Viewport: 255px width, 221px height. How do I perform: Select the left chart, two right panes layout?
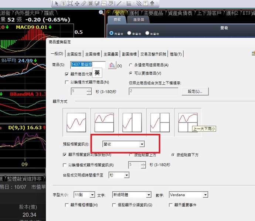click(160, 121)
